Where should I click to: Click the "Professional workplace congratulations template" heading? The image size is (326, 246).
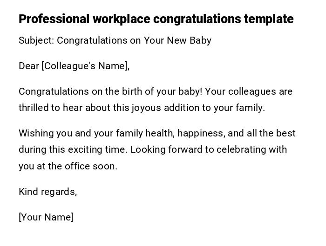point(156,19)
